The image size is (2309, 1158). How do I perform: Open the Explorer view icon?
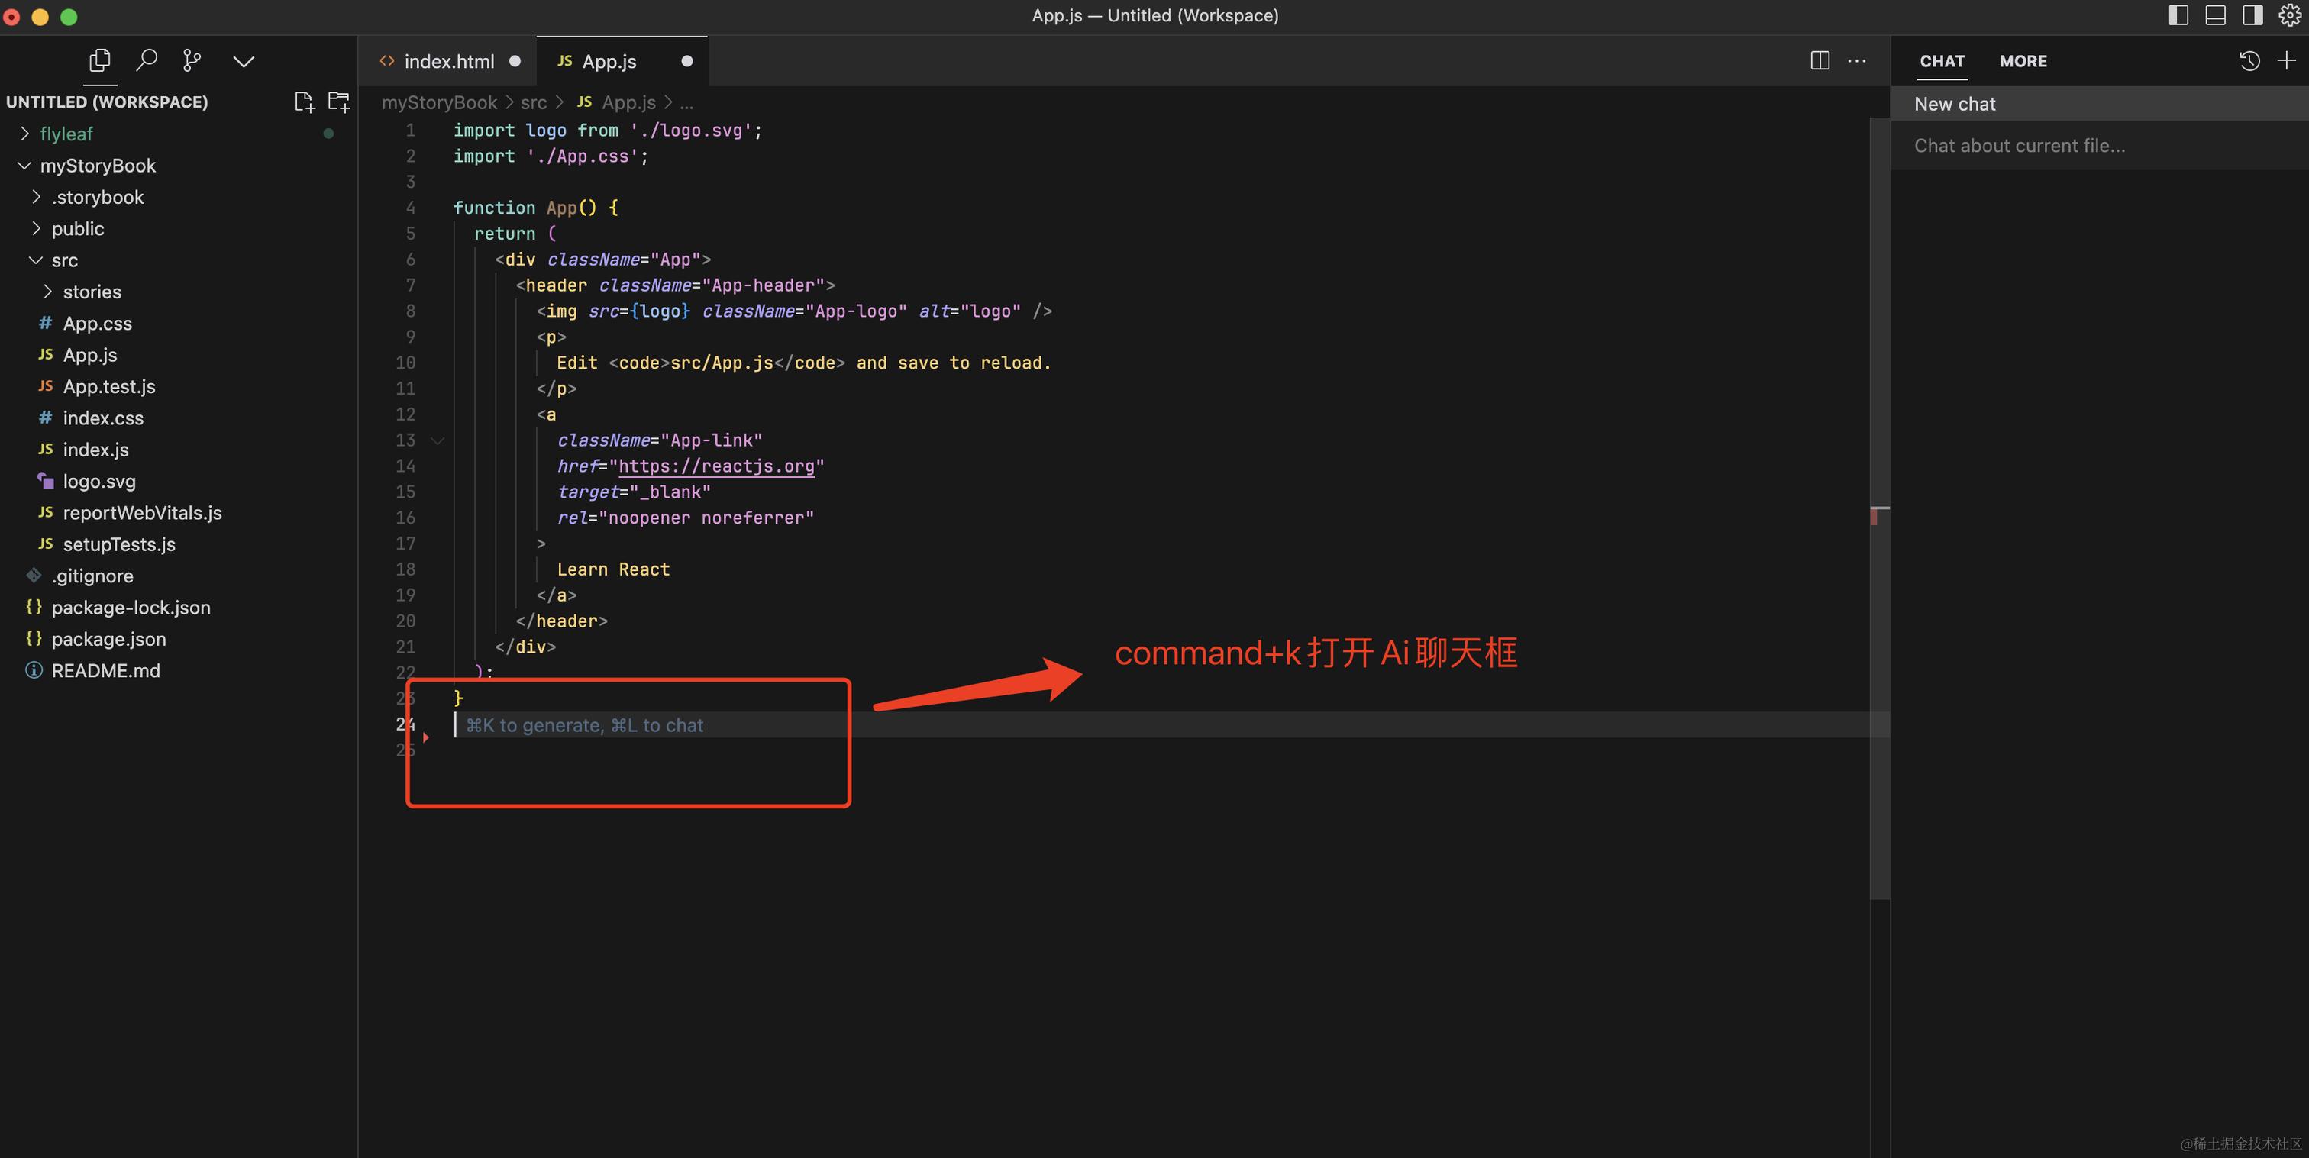pyautogui.click(x=99, y=61)
